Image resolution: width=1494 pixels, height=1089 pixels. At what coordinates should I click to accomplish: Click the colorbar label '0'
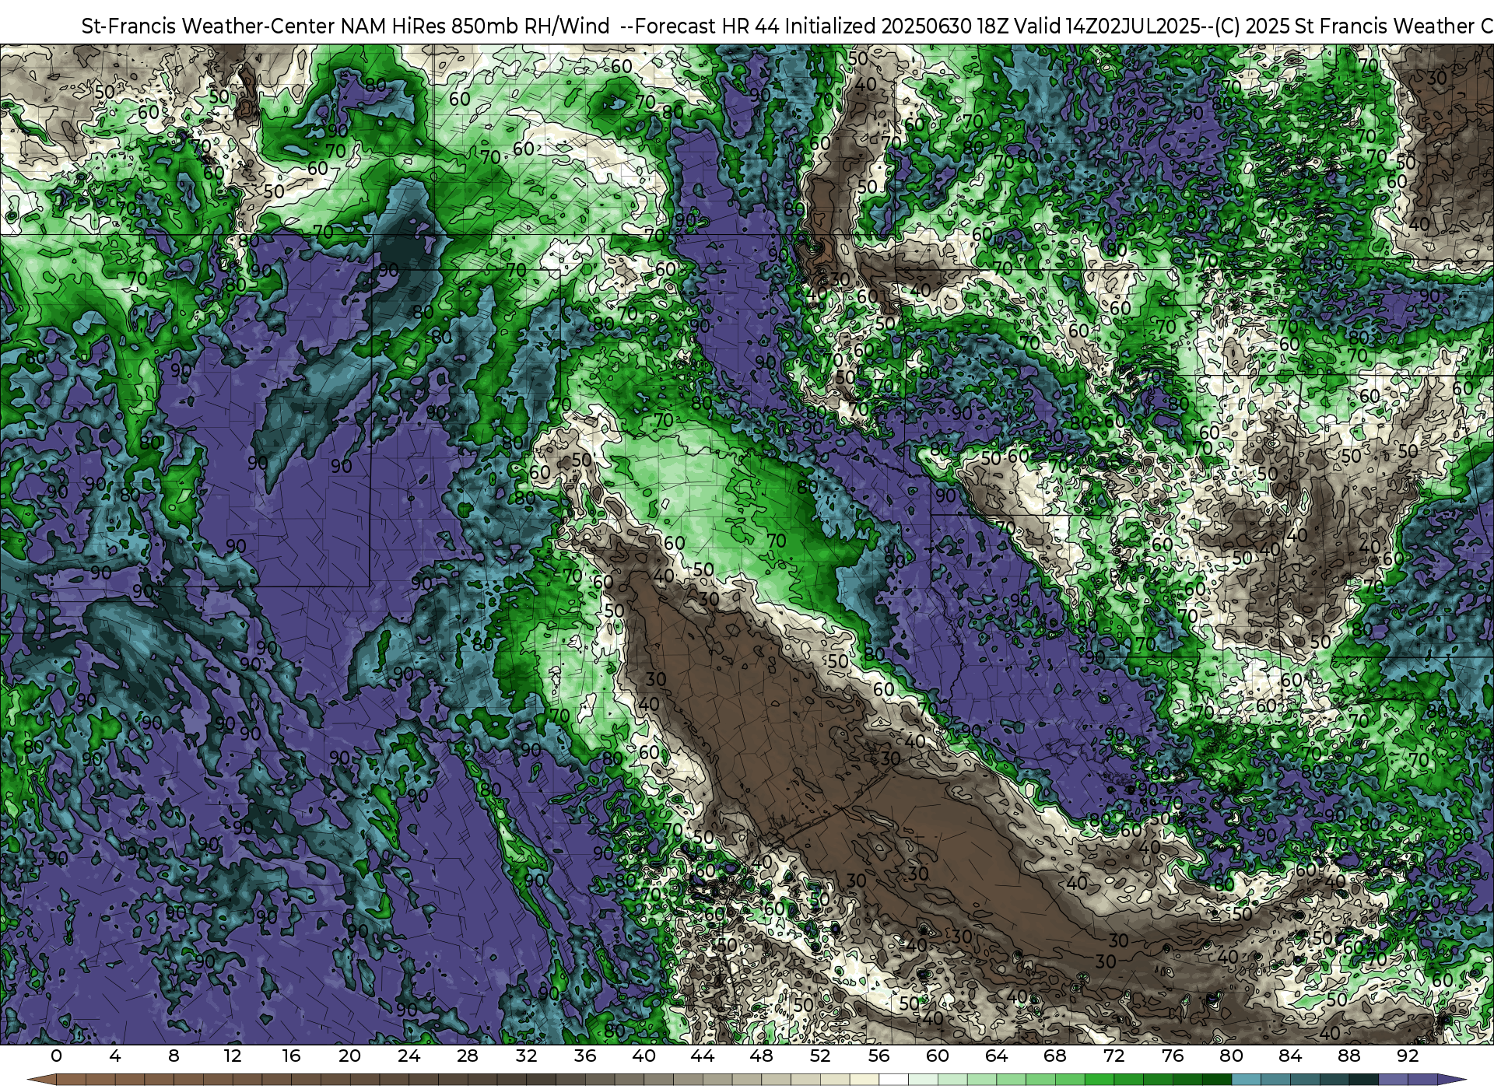point(56,1056)
